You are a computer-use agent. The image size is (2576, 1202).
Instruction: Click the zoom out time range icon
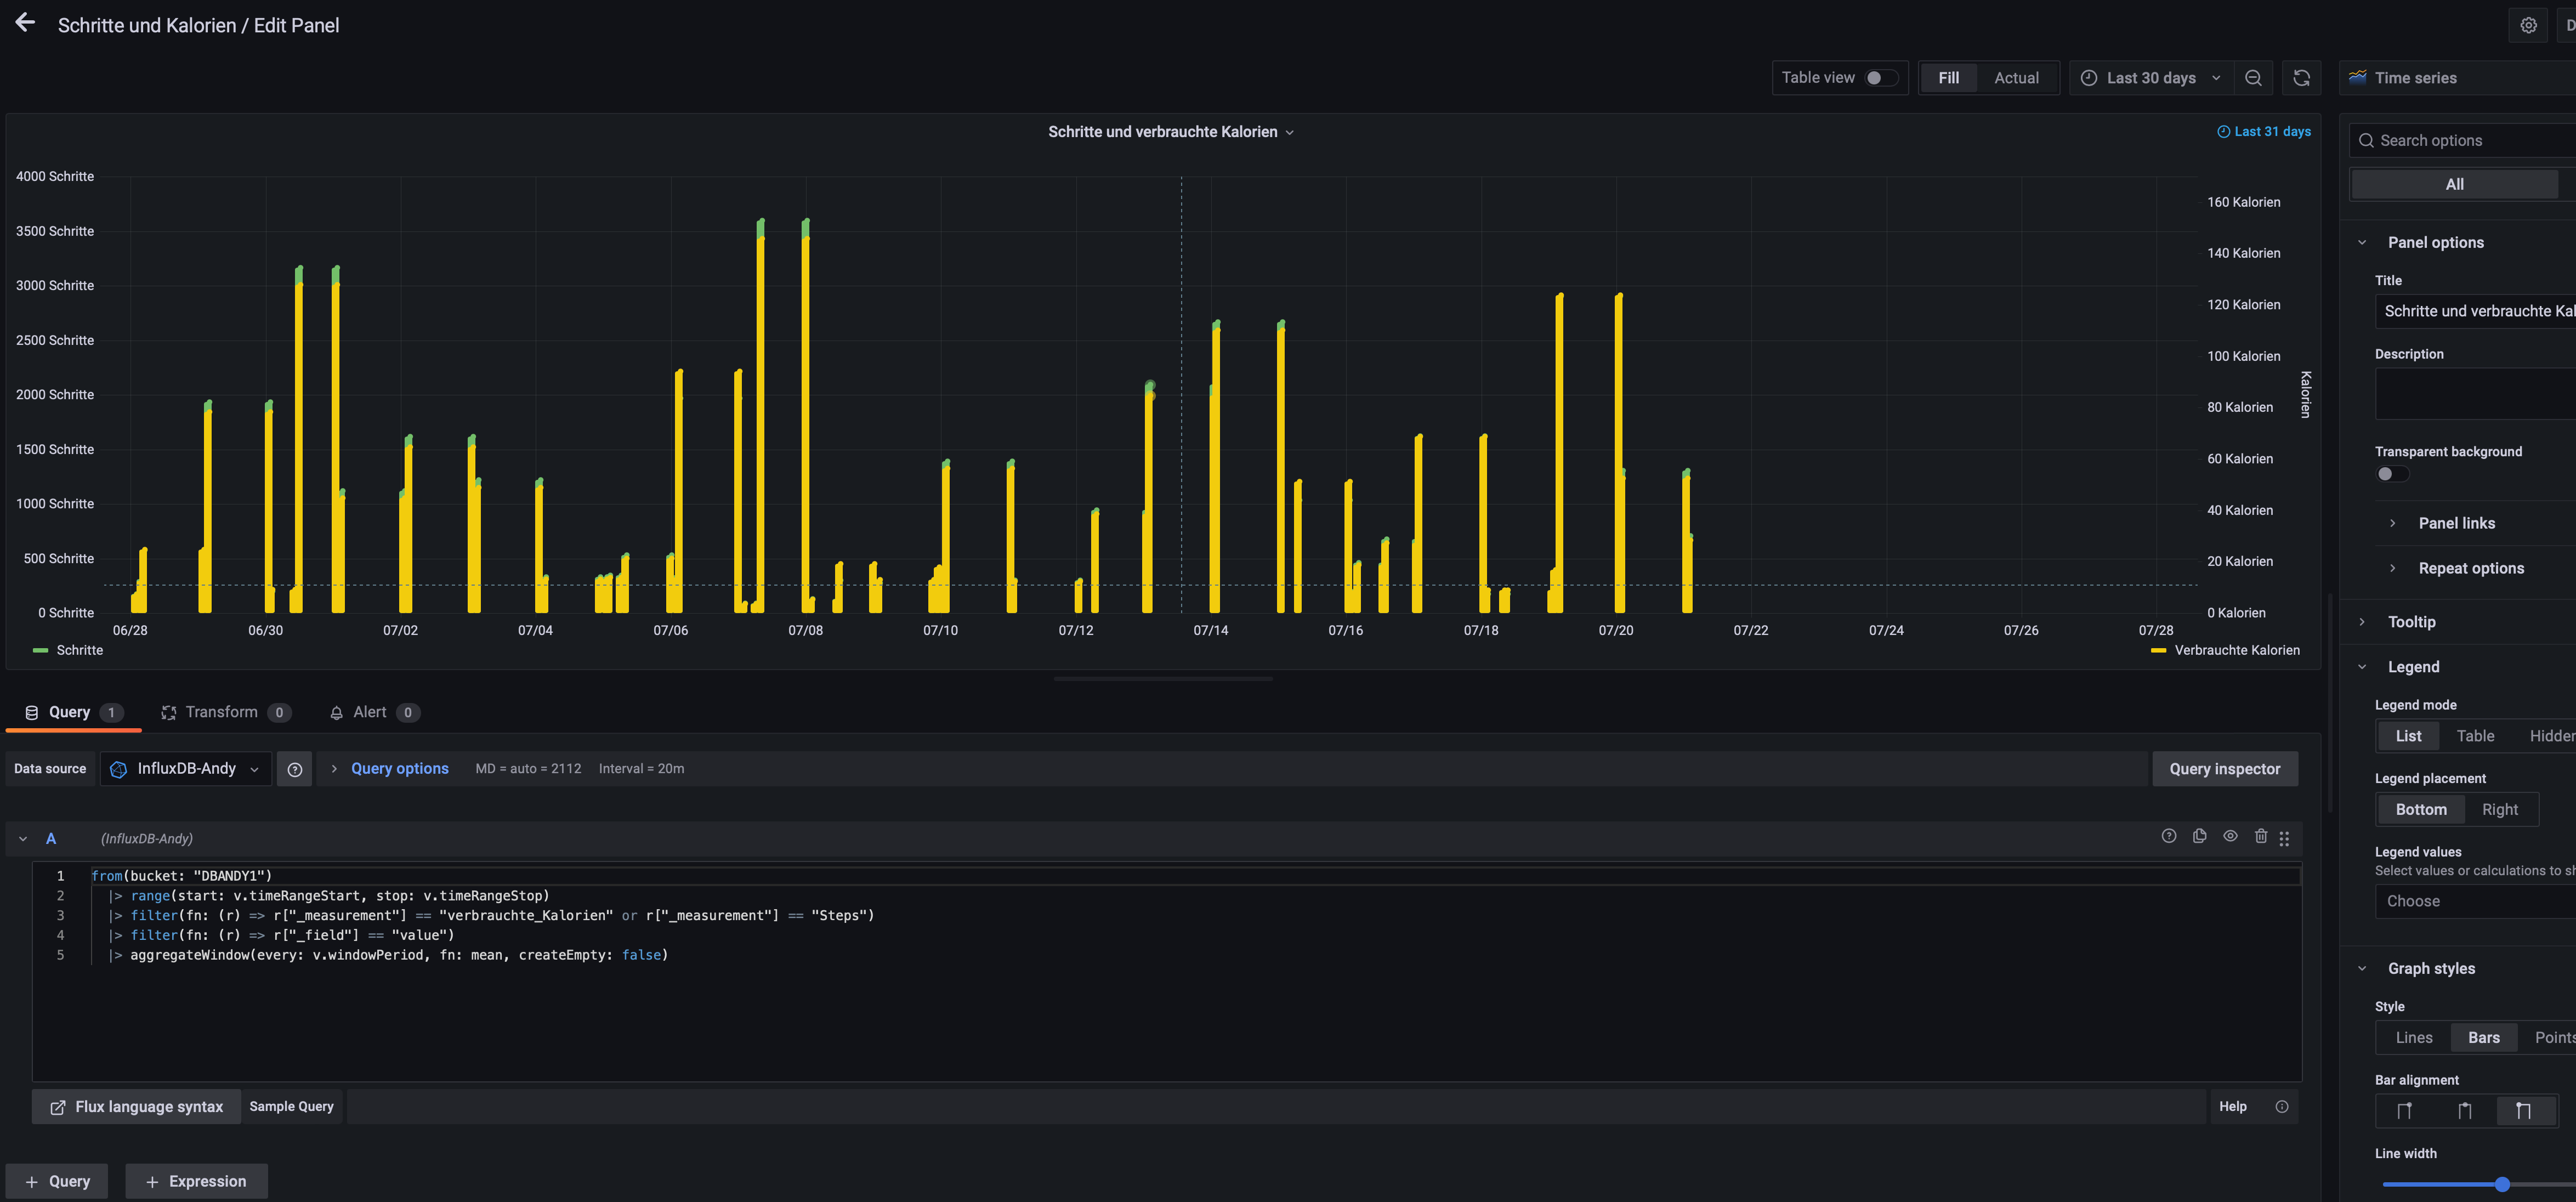pyautogui.click(x=2253, y=78)
